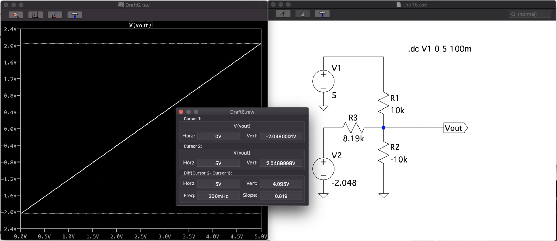Click the 1.5V tick on horizontal axis
Screen dimensions: 557x241
click(92, 236)
